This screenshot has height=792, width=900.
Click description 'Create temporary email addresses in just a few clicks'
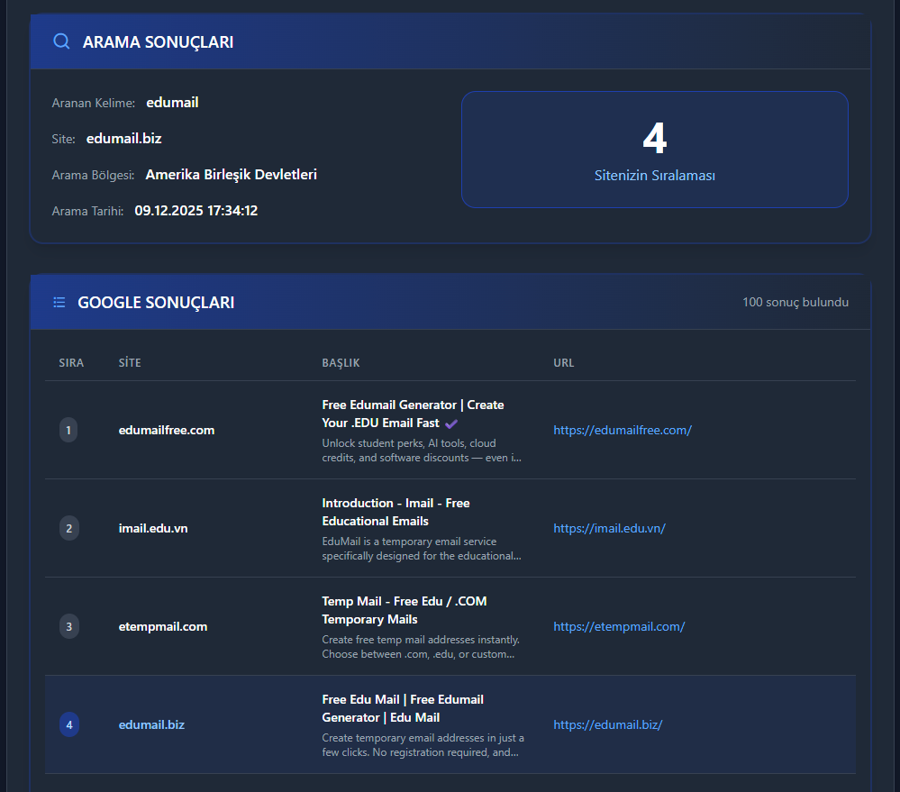423,745
